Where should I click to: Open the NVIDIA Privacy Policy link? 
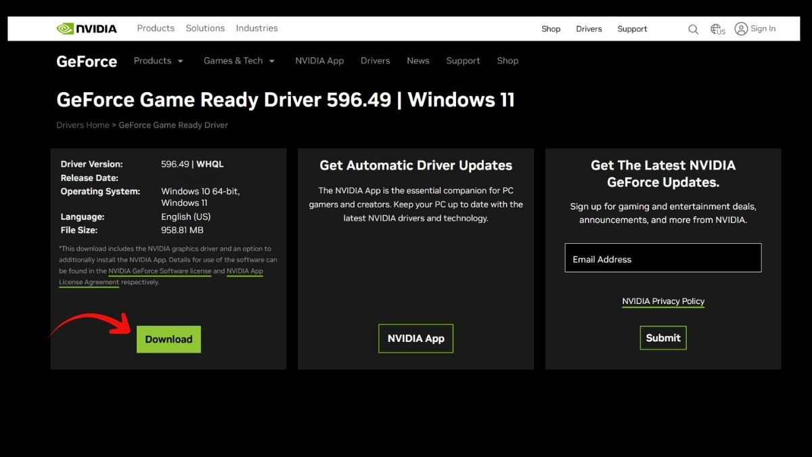663,301
